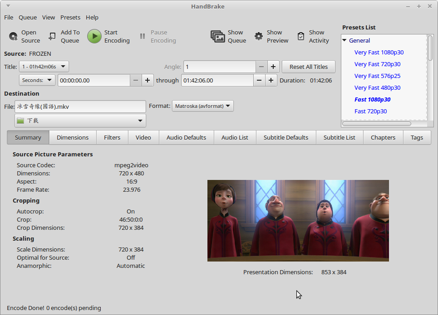
Task: Switch to the Filters tab
Action: pyautogui.click(x=112, y=137)
